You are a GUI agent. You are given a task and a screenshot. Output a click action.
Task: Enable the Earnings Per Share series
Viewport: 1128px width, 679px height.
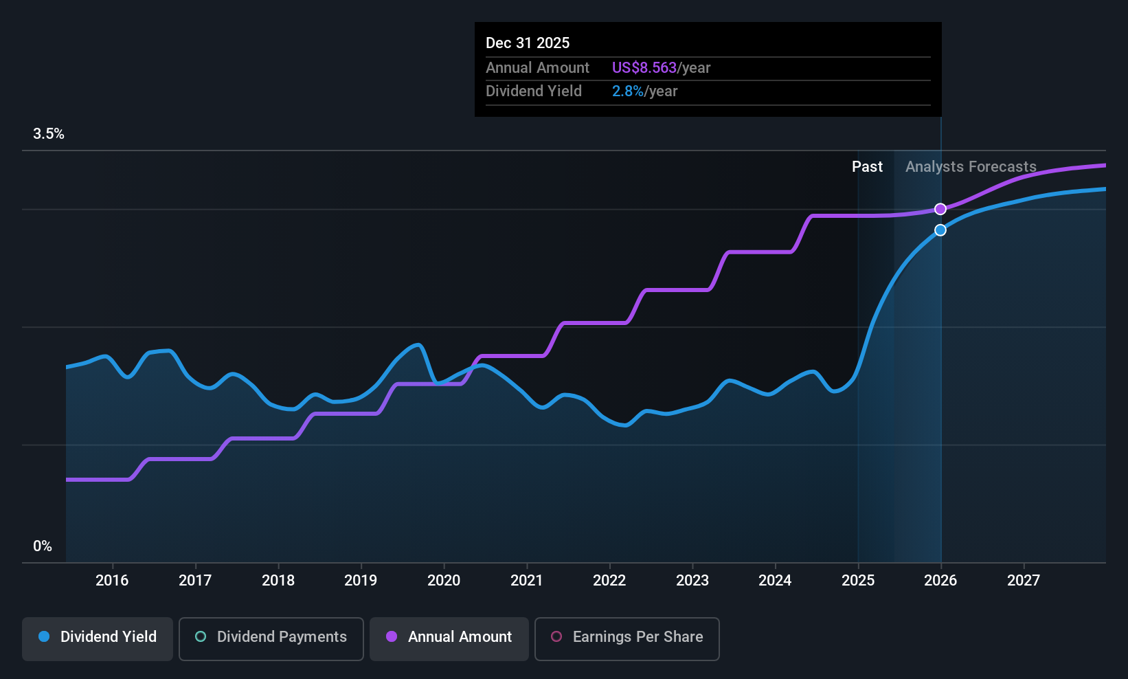[x=627, y=638]
